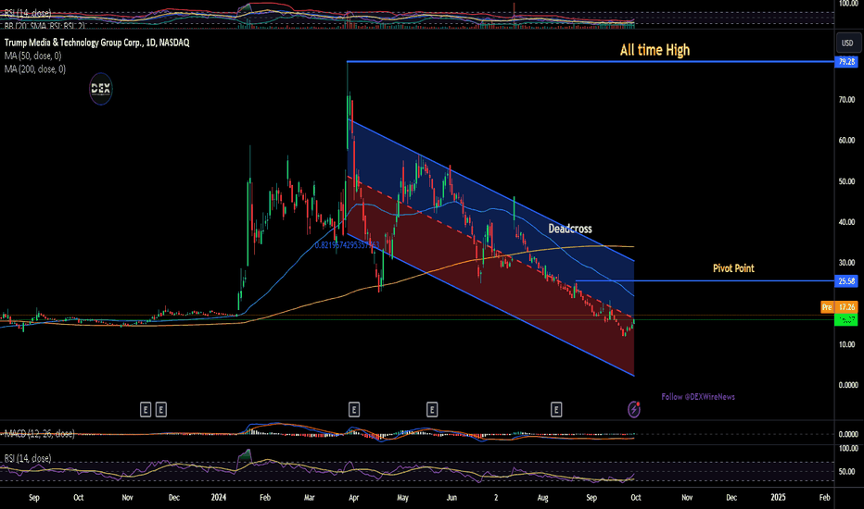Click the round DEX logo badge
Viewport: 864px width, 509px height.
101,89
